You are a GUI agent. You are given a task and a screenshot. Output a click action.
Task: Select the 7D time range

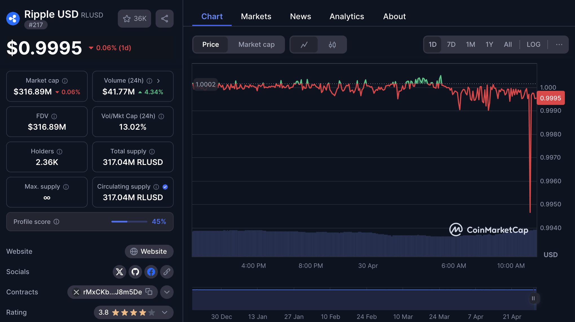pos(451,45)
